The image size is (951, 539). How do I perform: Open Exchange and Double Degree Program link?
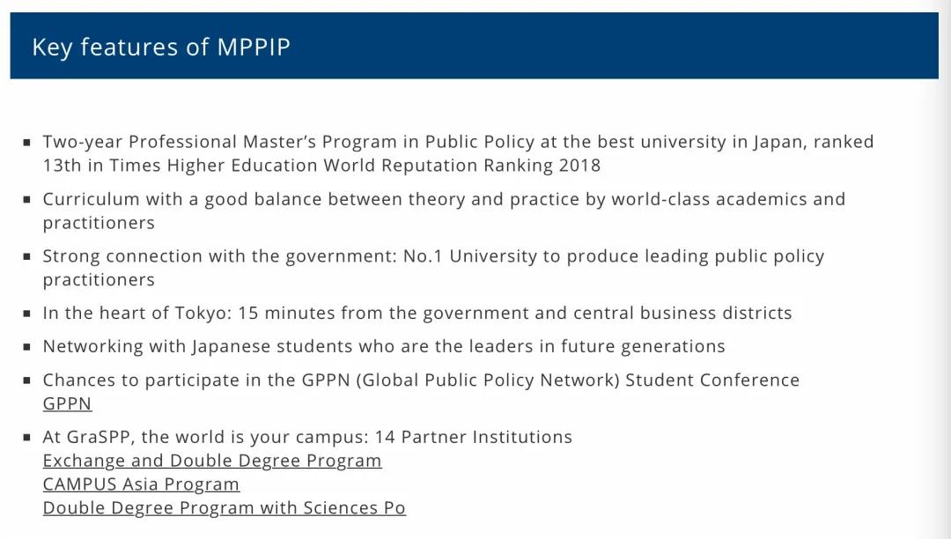pyautogui.click(x=212, y=461)
